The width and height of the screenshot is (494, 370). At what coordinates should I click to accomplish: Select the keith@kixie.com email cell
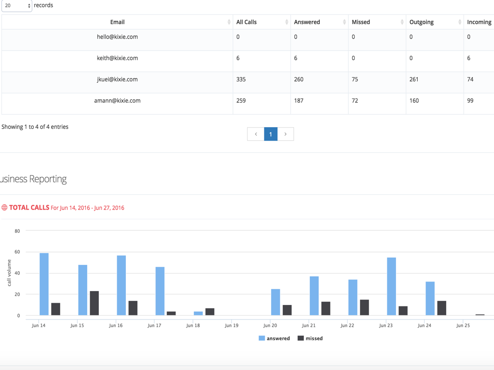[117, 58]
